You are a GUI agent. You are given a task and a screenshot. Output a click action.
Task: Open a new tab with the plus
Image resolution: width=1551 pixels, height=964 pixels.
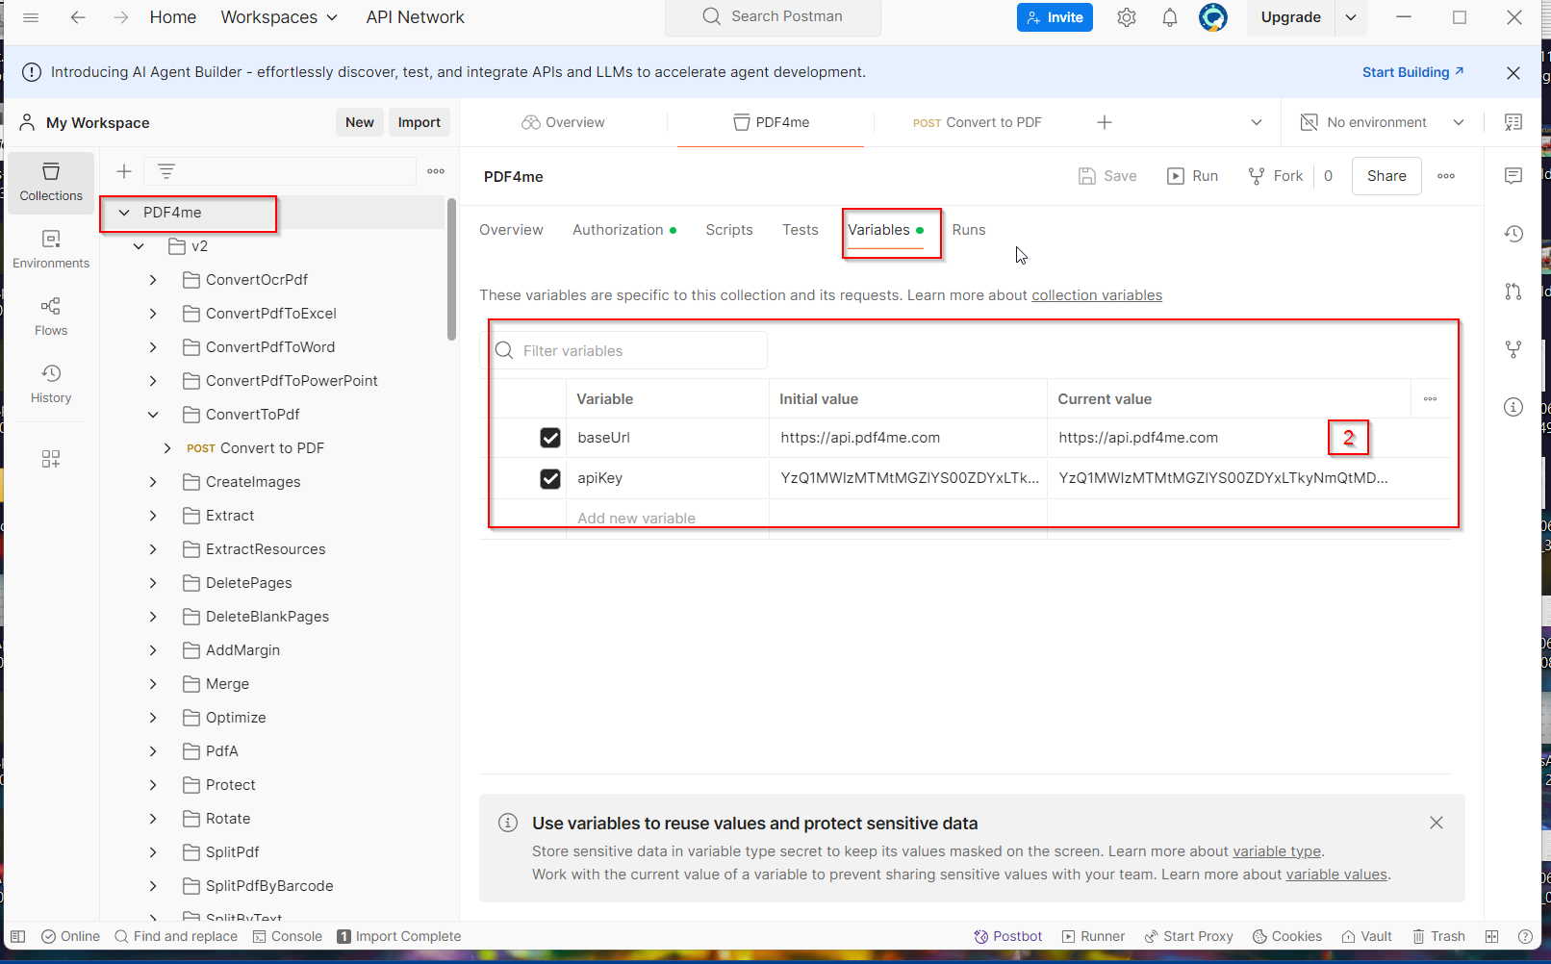1105,122
